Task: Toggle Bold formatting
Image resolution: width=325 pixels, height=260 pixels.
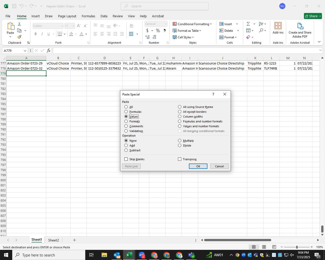Action: click(36, 34)
